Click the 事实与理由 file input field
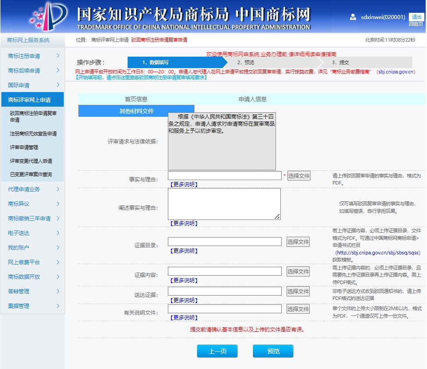Screen dimensions: 427x369 [x=225, y=176]
